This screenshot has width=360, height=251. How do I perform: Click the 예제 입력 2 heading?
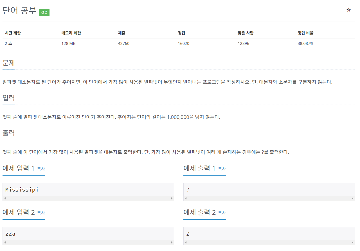point(19,212)
